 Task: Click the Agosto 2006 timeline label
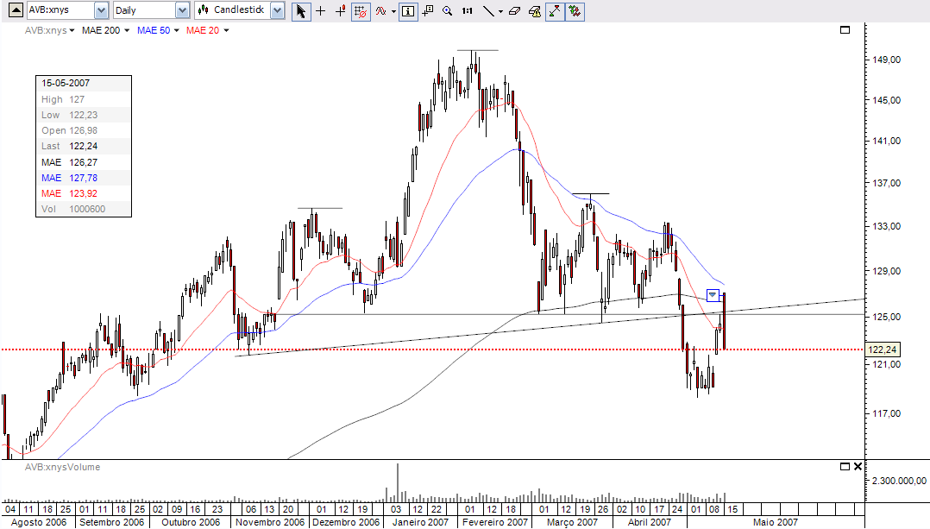tap(39, 522)
